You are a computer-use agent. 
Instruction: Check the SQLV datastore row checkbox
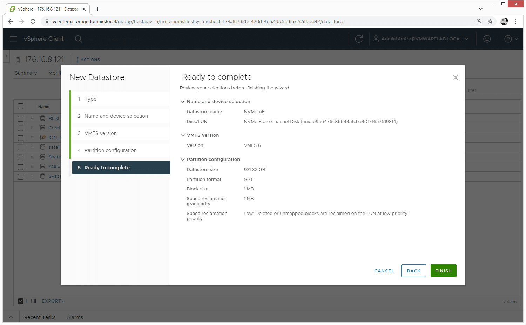(x=21, y=167)
